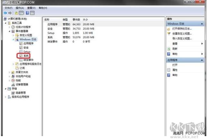Select the 系统 row with 53,076 events
The width and height of the screenshot is (207, 139).
pos(104,37)
